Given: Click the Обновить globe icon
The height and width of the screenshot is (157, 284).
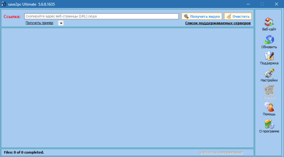Looking at the screenshot, I should 269,40.
